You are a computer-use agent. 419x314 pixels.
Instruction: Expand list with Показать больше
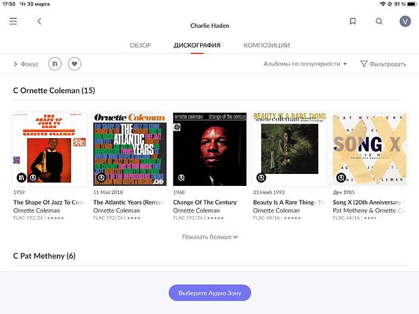pos(209,237)
